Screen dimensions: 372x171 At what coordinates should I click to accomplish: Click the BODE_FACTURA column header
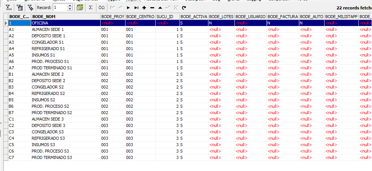283,17
